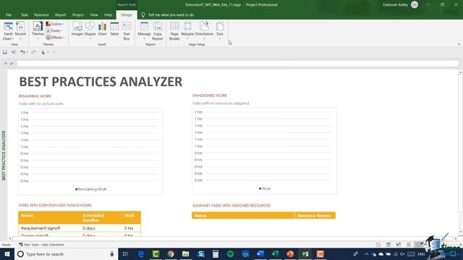The width and height of the screenshot is (463, 260).
Task: Insert a Chart into the report
Action: tap(102, 30)
